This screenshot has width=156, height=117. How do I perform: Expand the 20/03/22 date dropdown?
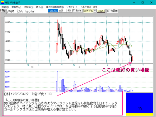pyautogui.click(x=95, y=11)
